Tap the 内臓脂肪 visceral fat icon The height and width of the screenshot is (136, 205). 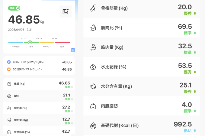93,106
